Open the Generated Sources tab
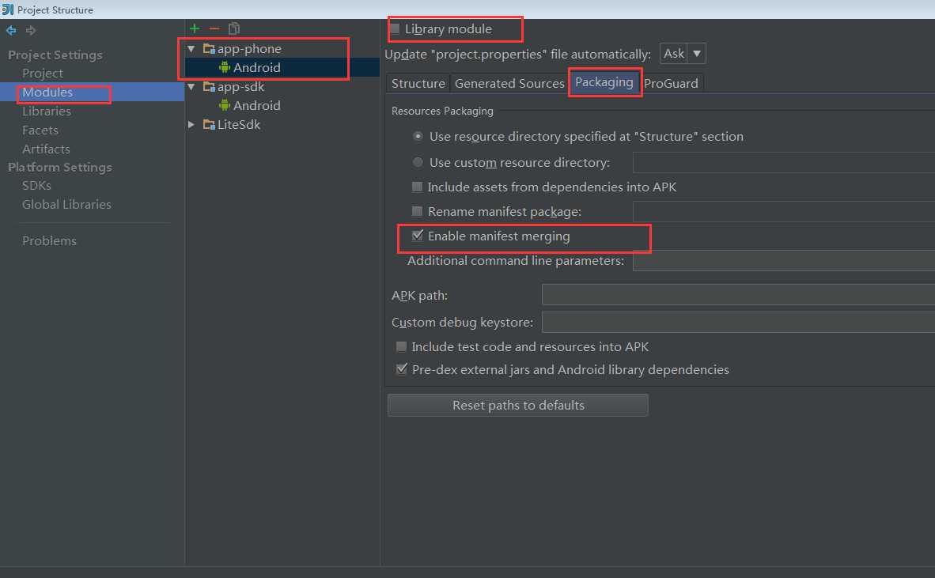This screenshot has width=935, height=578. (509, 84)
